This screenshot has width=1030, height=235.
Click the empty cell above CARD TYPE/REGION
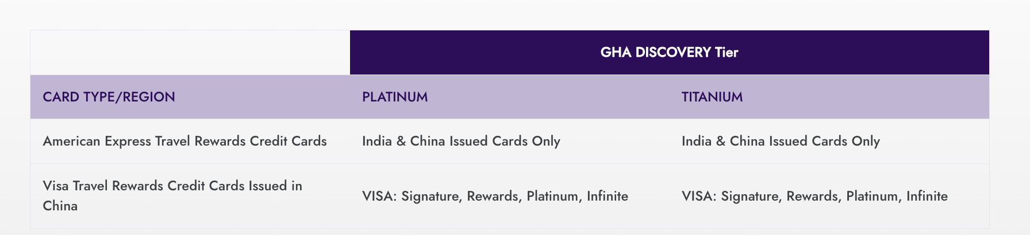(x=190, y=53)
